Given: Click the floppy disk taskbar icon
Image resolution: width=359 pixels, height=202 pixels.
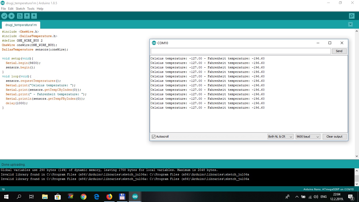Looking at the screenshot, I should [x=122, y=197].
